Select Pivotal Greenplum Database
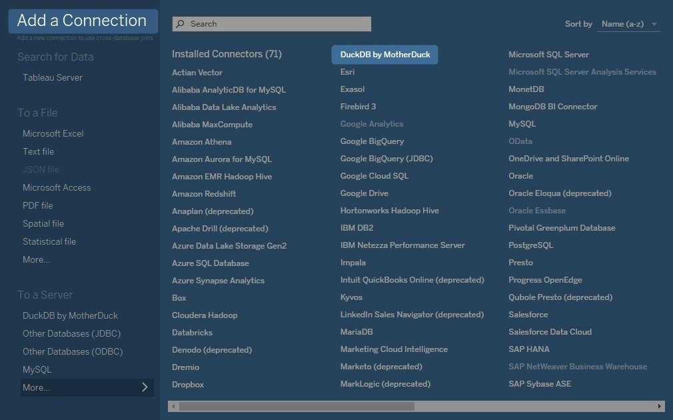This screenshot has width=673, height=420. (x=562, y=227)
